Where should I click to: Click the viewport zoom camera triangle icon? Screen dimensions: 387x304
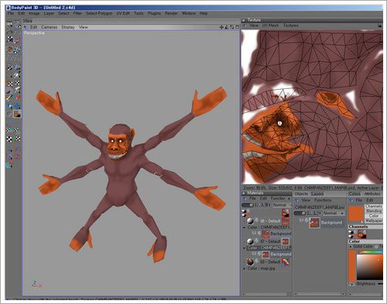[x=227, y=27]
